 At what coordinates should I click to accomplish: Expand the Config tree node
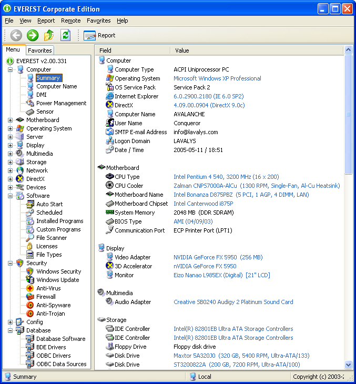tap(11, 322)
